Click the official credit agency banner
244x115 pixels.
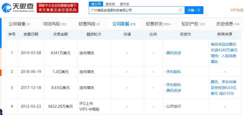[x=58, y=8]
